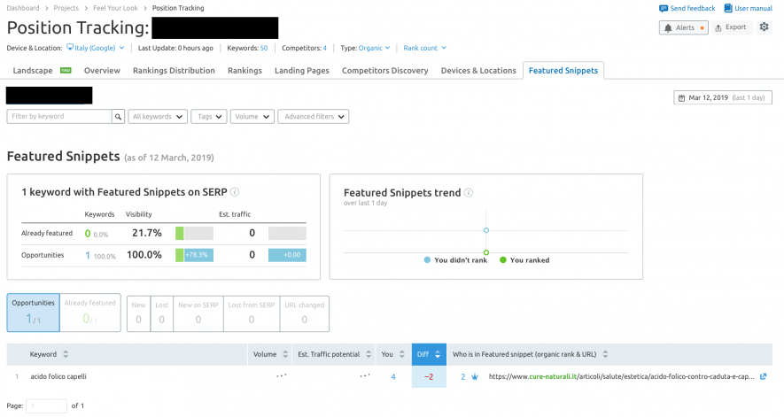Toggle New filter tile
This screenshot has height=417, width=784.
(138, 313)
